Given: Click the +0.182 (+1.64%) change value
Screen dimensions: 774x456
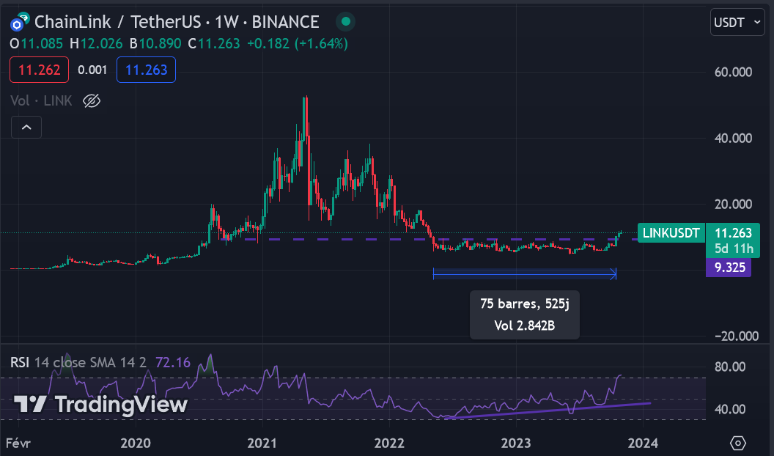Looking at the screenshot, I should tap(297, 44).
